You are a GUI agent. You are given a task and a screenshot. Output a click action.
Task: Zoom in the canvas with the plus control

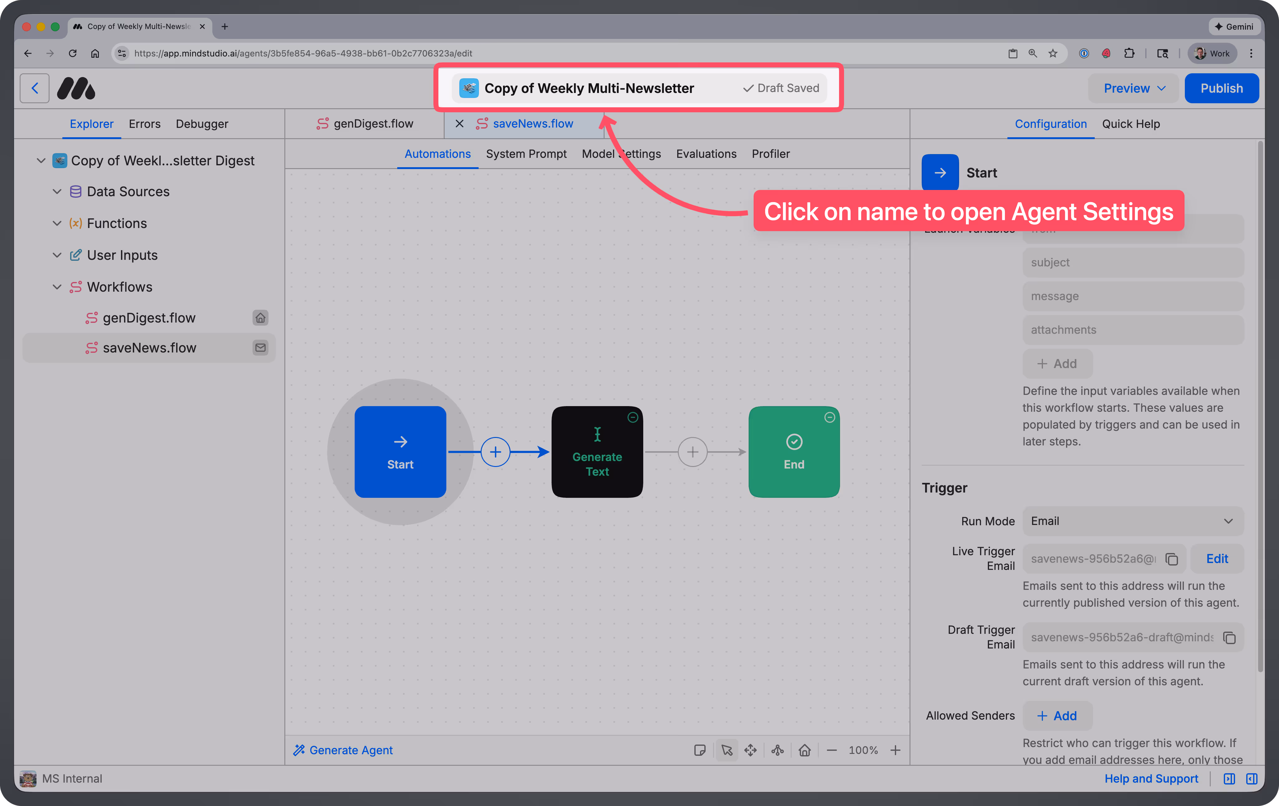[x=895, y=750]
